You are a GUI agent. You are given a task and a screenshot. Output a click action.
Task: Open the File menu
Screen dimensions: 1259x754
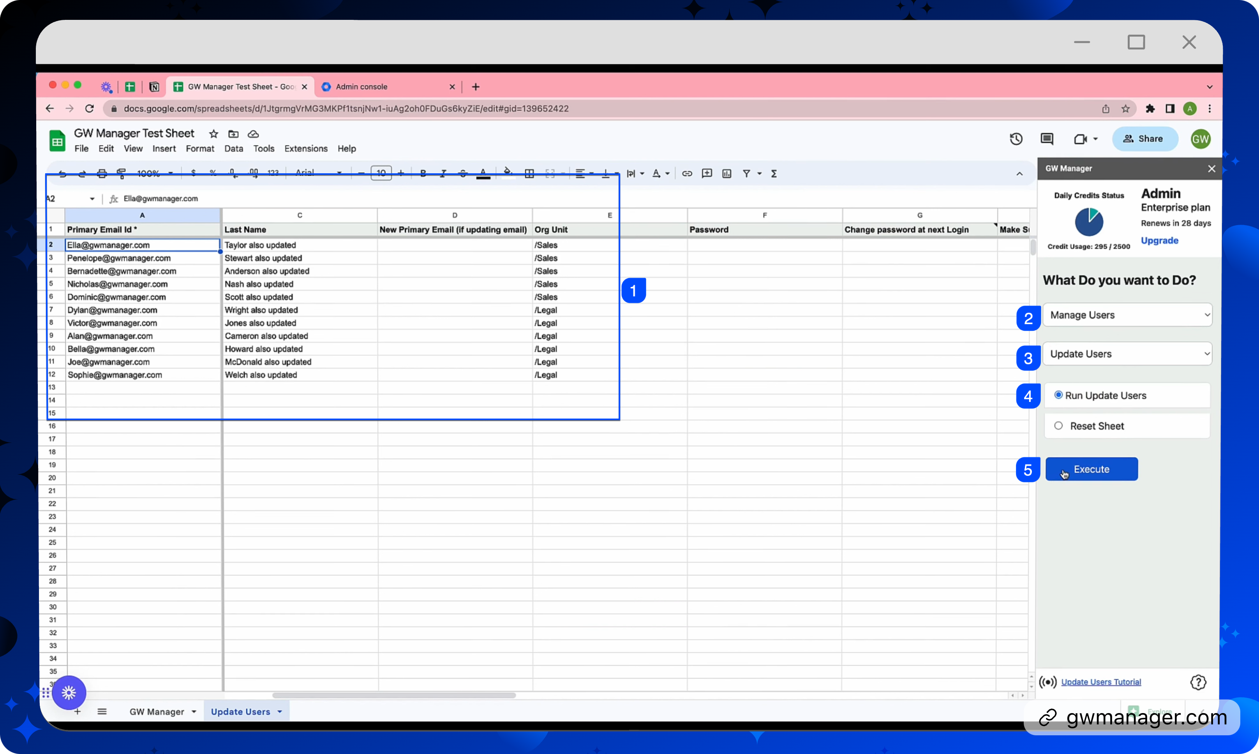click(81, 148)
